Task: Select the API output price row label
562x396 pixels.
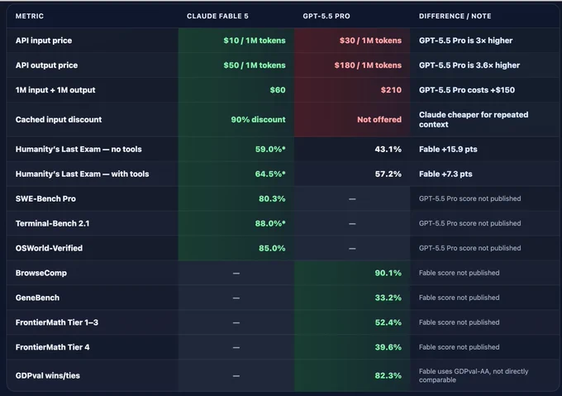Action: [x=46, y=65]
